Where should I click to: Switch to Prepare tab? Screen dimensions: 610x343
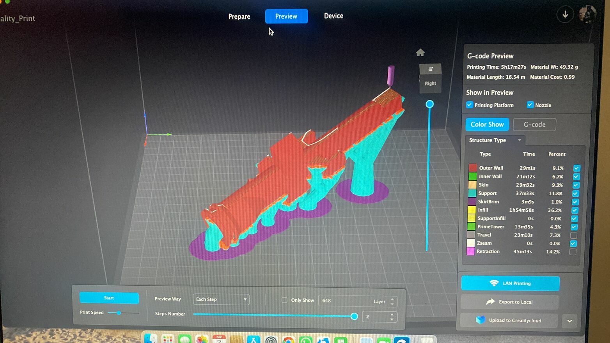239,16
